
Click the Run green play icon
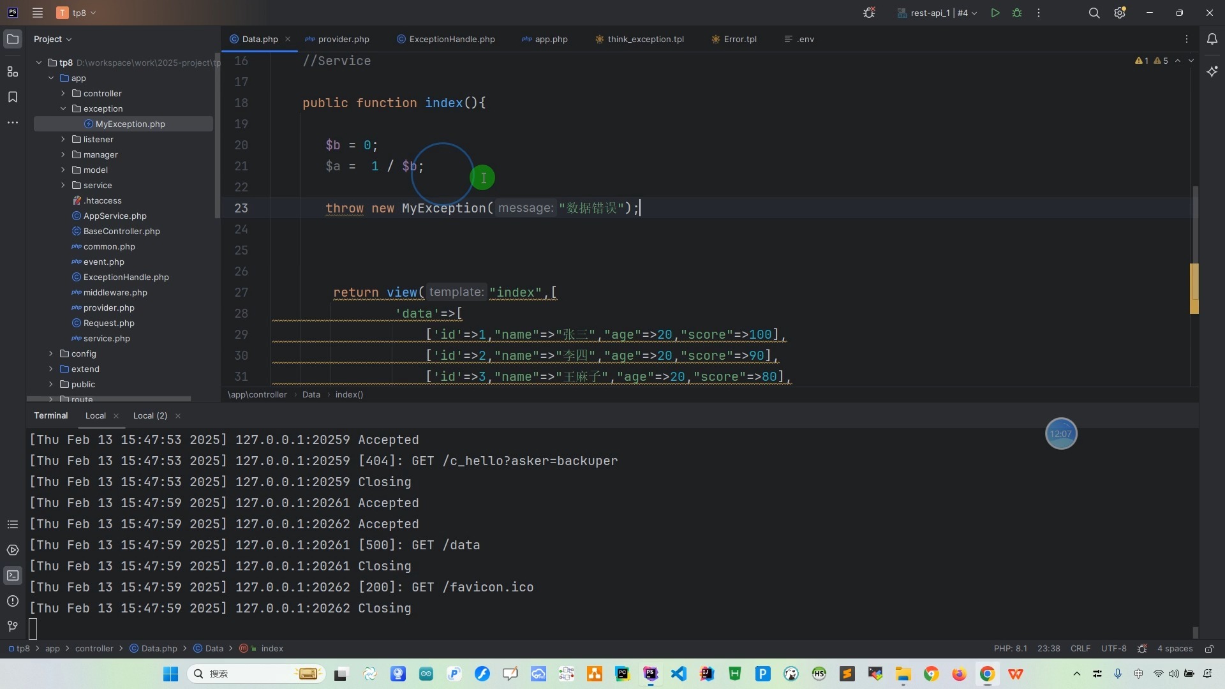(x=995, y=13)
